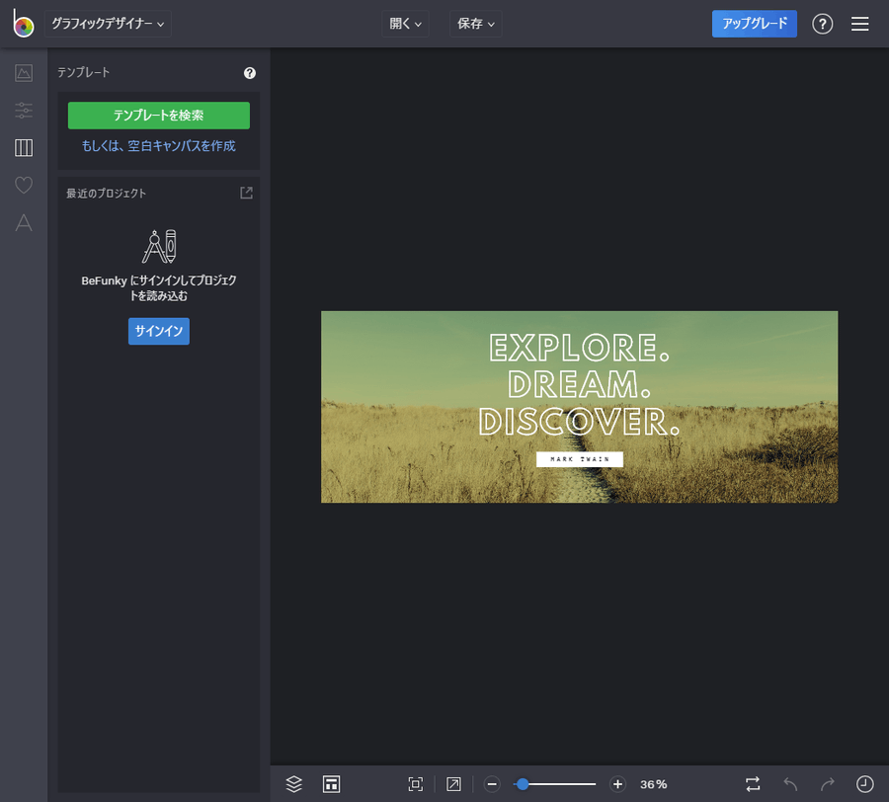This screenshot has height=802, width=889.
Task: Undo the last action
Action: pyautogui.click(x=790, y=784)
